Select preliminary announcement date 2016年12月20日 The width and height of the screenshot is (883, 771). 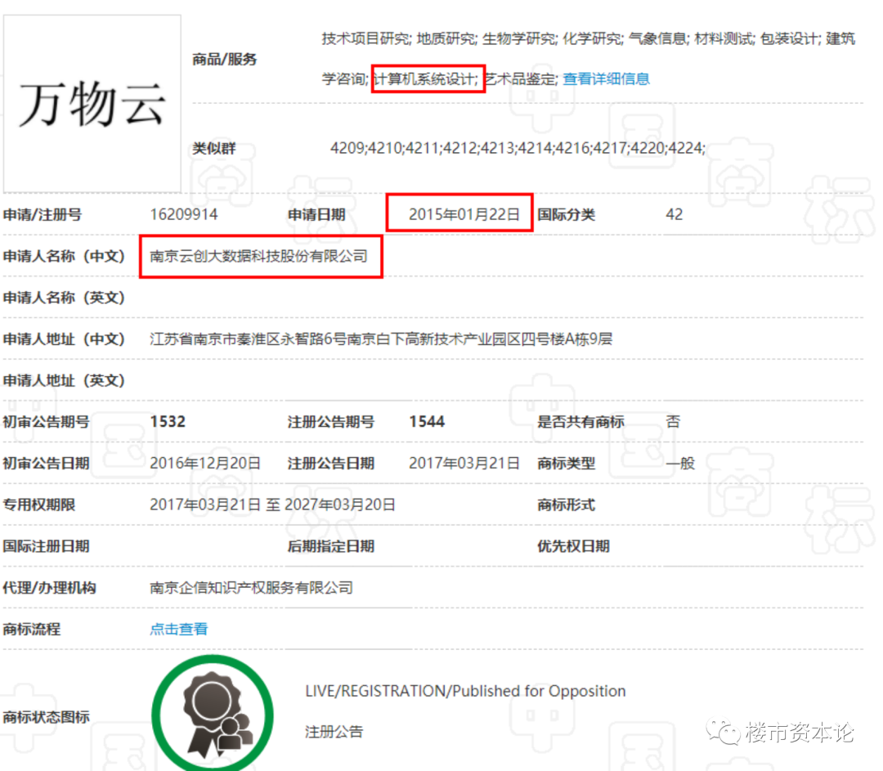[205, 464]
